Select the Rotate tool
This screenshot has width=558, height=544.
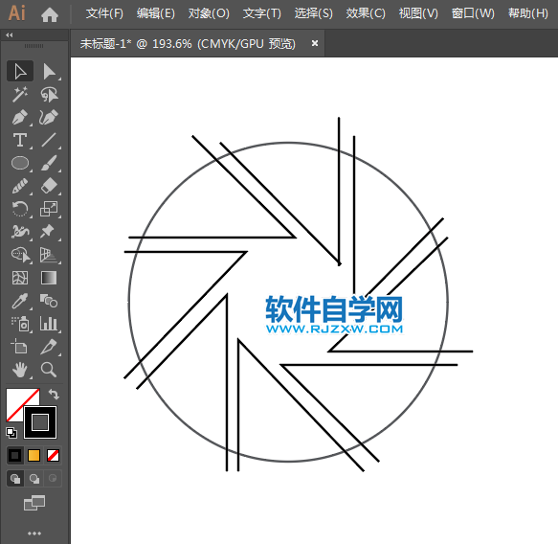click(20, 209)
